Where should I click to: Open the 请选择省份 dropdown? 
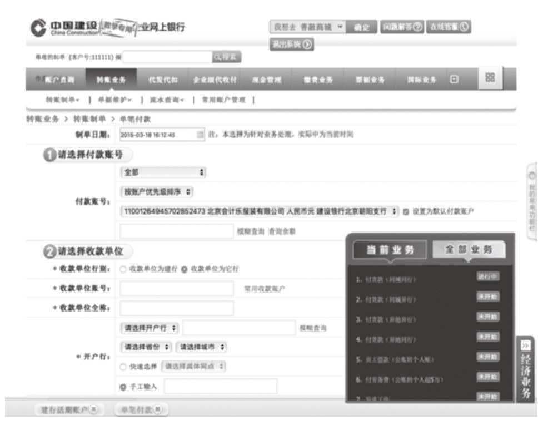[146, 347]
